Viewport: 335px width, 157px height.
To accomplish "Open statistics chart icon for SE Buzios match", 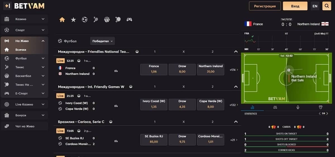I will (116, 141).
